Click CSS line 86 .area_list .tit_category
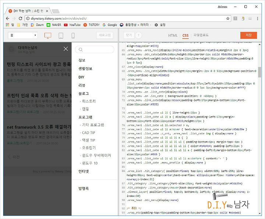This screenshot has height=219, width=265. coord(191,175)
